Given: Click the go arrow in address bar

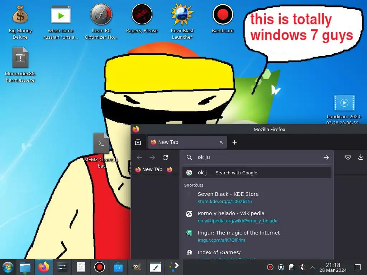Looking at the screenshot, I should 326,158.
